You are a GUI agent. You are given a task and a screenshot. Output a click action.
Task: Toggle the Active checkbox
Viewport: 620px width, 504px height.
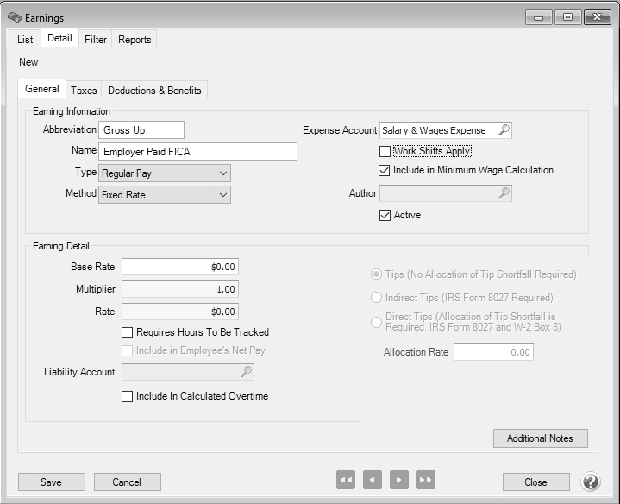pos(385,215)
